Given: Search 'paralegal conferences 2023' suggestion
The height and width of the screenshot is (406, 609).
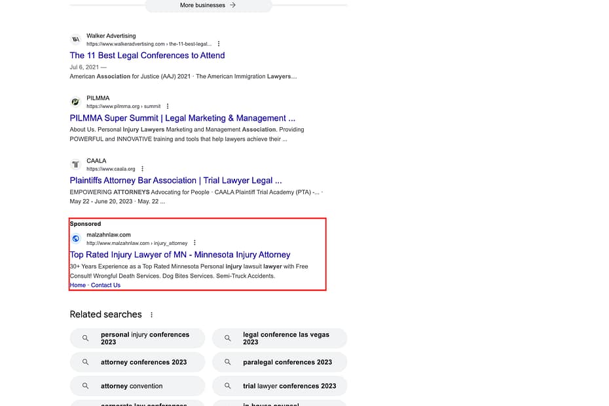Looking at the screenshot, I should [x=280, y=362].
